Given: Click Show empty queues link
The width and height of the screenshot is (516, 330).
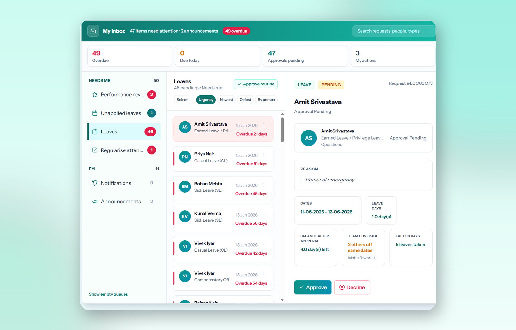Looking at the screenshot, I should coord(108,294).
